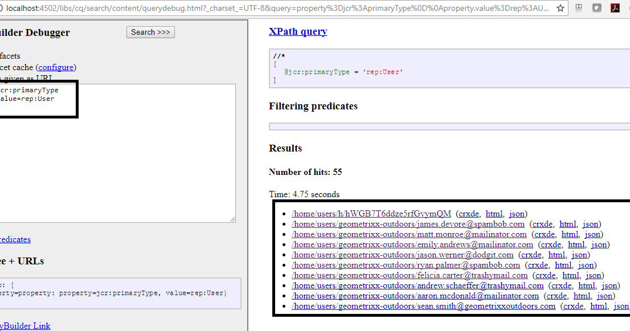Open html view for matt.monroe@mailinator.com

point(570,234)
